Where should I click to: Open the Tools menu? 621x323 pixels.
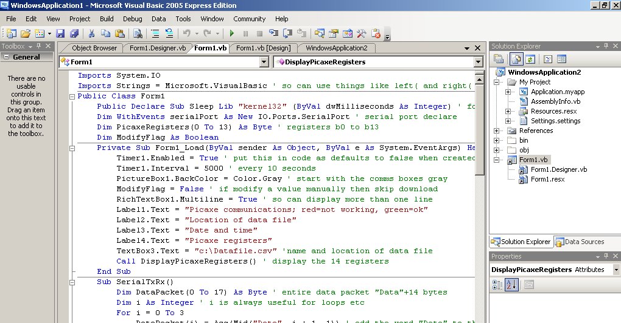(183, 19)
